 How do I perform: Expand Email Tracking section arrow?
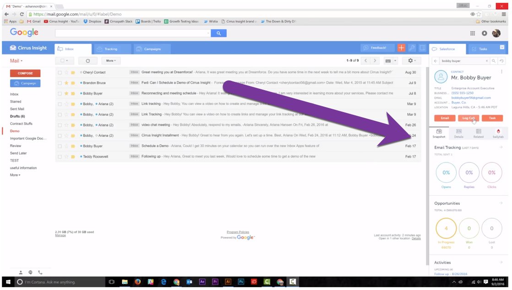pos(501,147)
